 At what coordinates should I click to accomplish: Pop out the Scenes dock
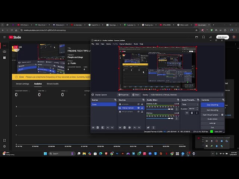[x=115, y=100]
